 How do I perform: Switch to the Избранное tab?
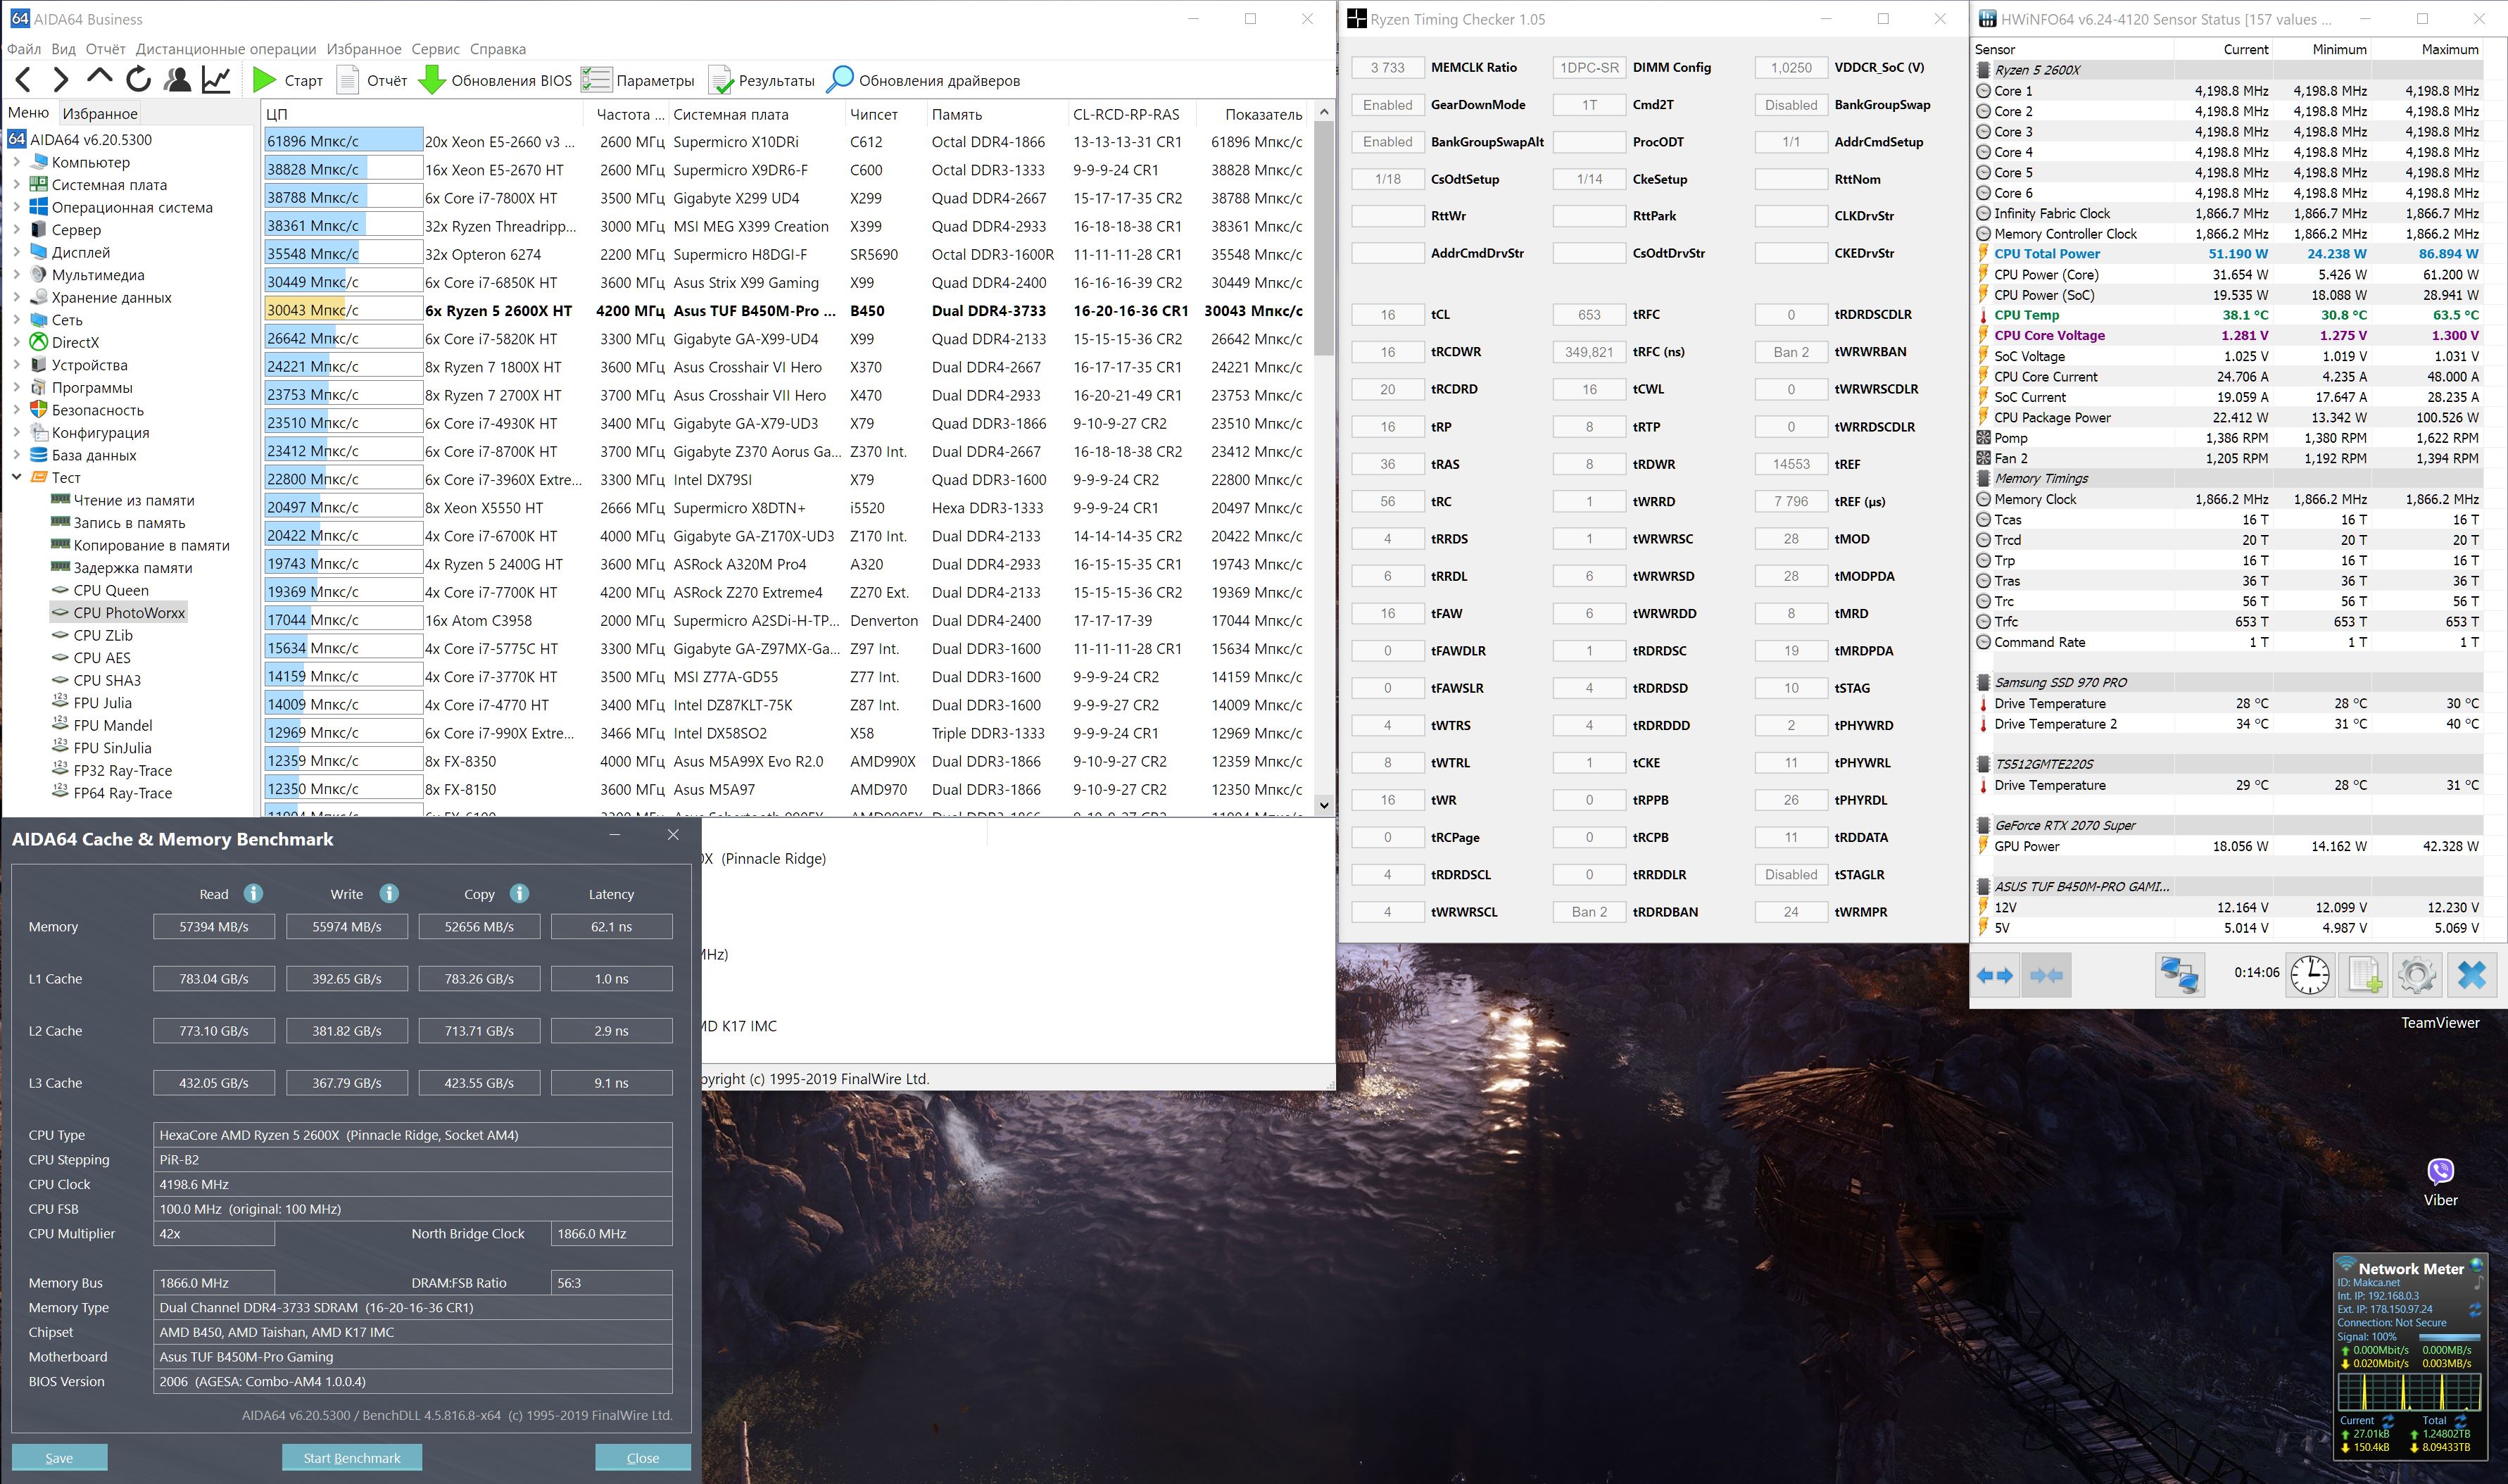point(99,113)
